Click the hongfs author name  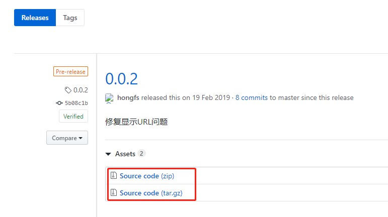(x=128, y=98)
